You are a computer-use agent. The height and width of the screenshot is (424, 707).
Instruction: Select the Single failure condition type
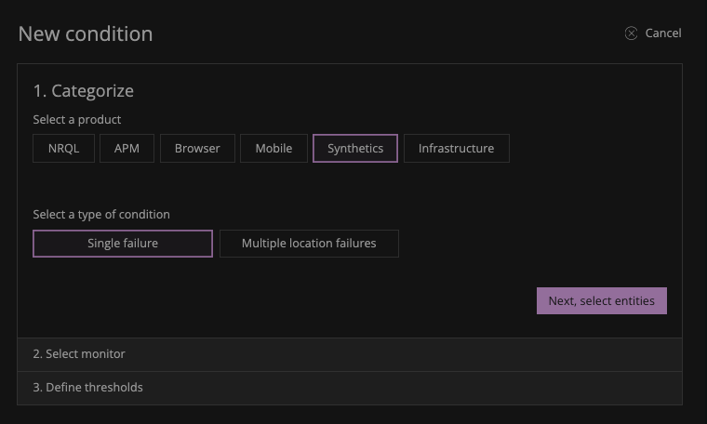(x=123, y=244)
